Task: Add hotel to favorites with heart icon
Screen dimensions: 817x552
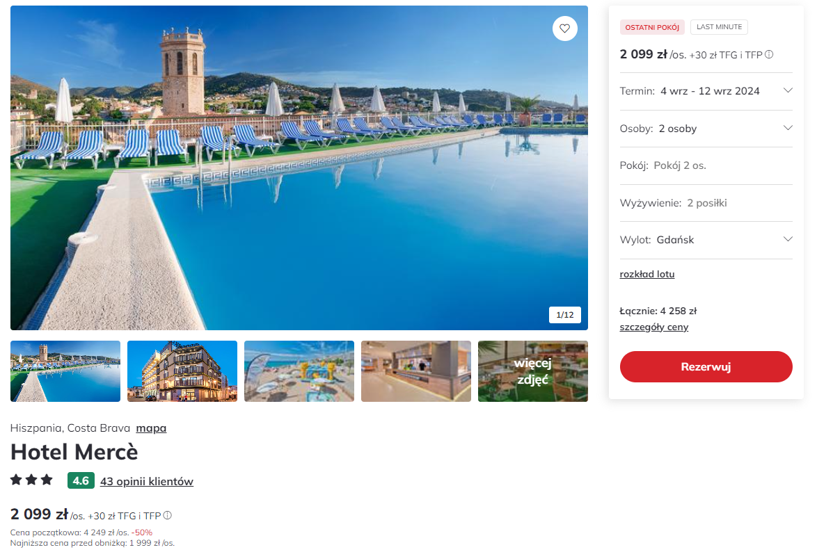Action: tap(565, 29)
